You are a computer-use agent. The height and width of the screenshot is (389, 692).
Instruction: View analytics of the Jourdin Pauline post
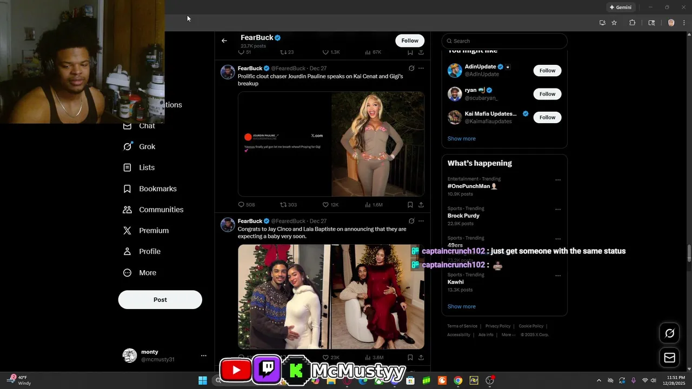coord(374,205)
